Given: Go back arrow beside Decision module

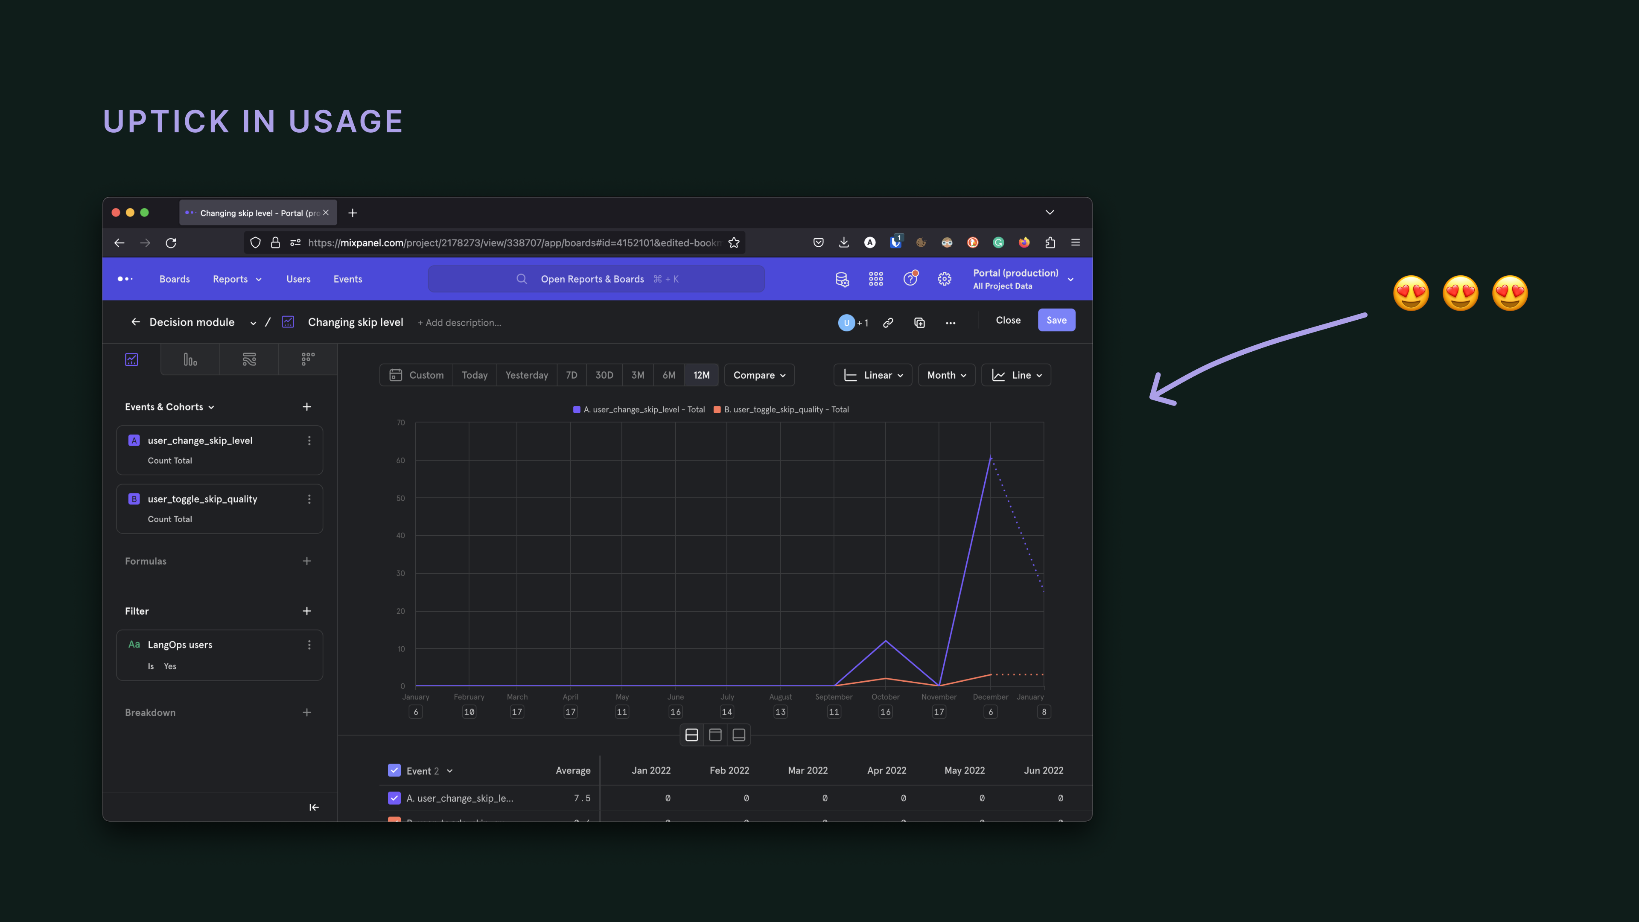Looking at the screenshot, I should click(136, 322).
